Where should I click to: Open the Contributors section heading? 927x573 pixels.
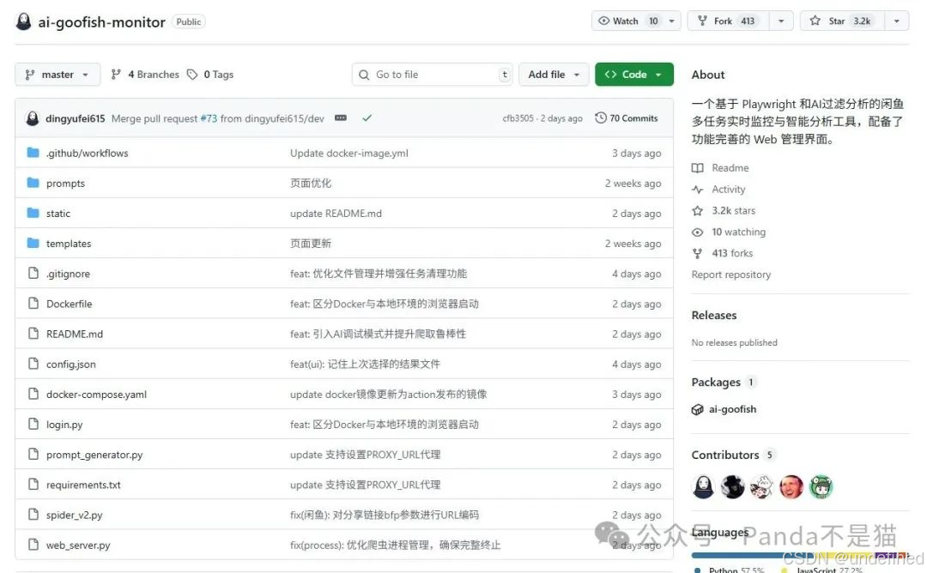[725, 455]
